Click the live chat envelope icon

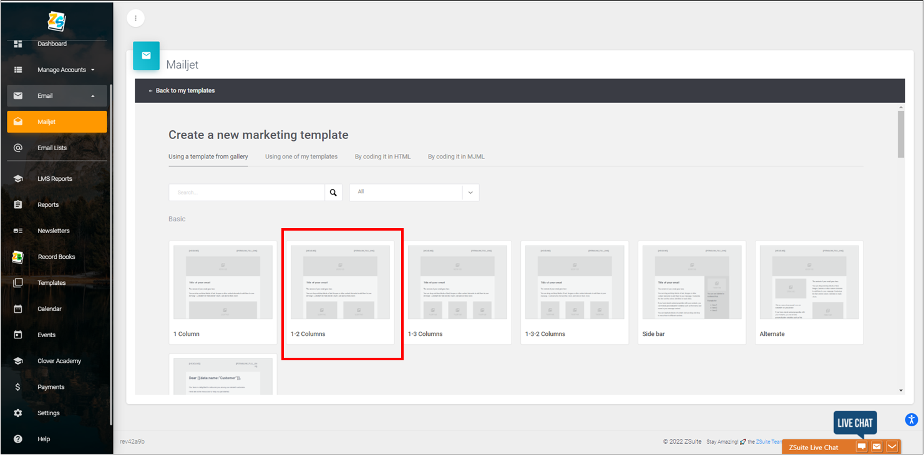(877, 447)
